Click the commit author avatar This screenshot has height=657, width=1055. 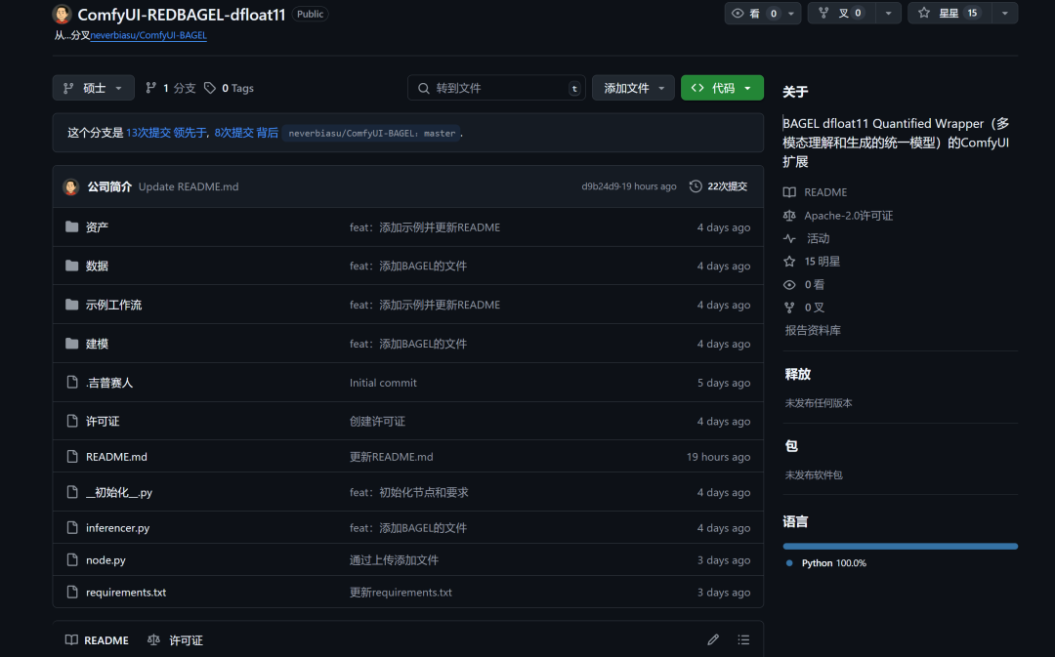tap(71, 186)
